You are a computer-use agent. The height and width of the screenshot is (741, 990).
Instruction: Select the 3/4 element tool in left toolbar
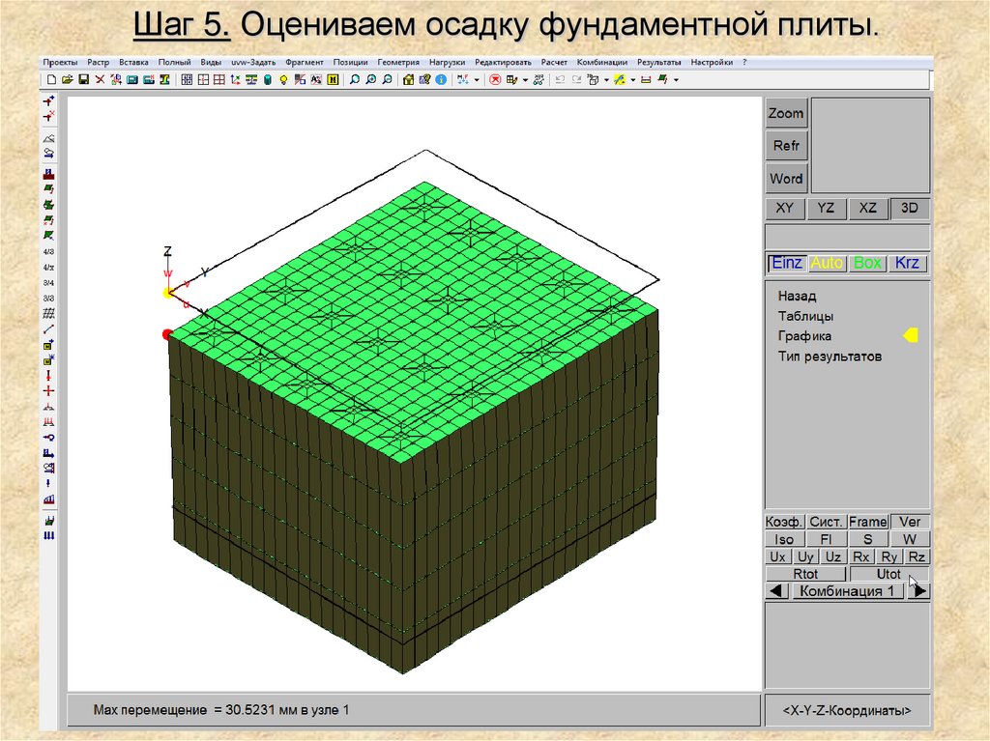pos(48,283)
